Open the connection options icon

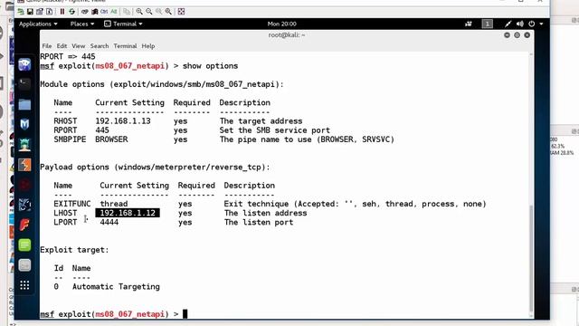coord(40,12)
